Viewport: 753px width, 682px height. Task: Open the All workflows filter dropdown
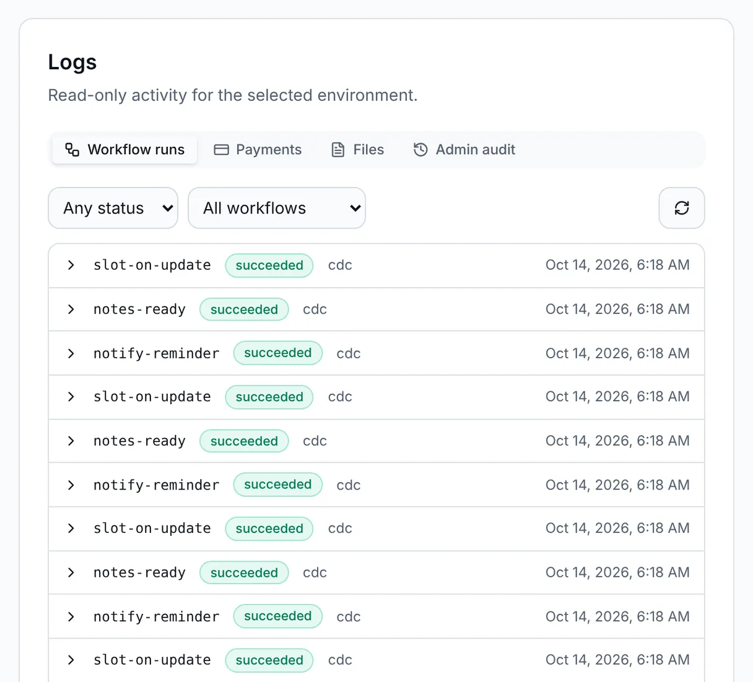(277, 208)
